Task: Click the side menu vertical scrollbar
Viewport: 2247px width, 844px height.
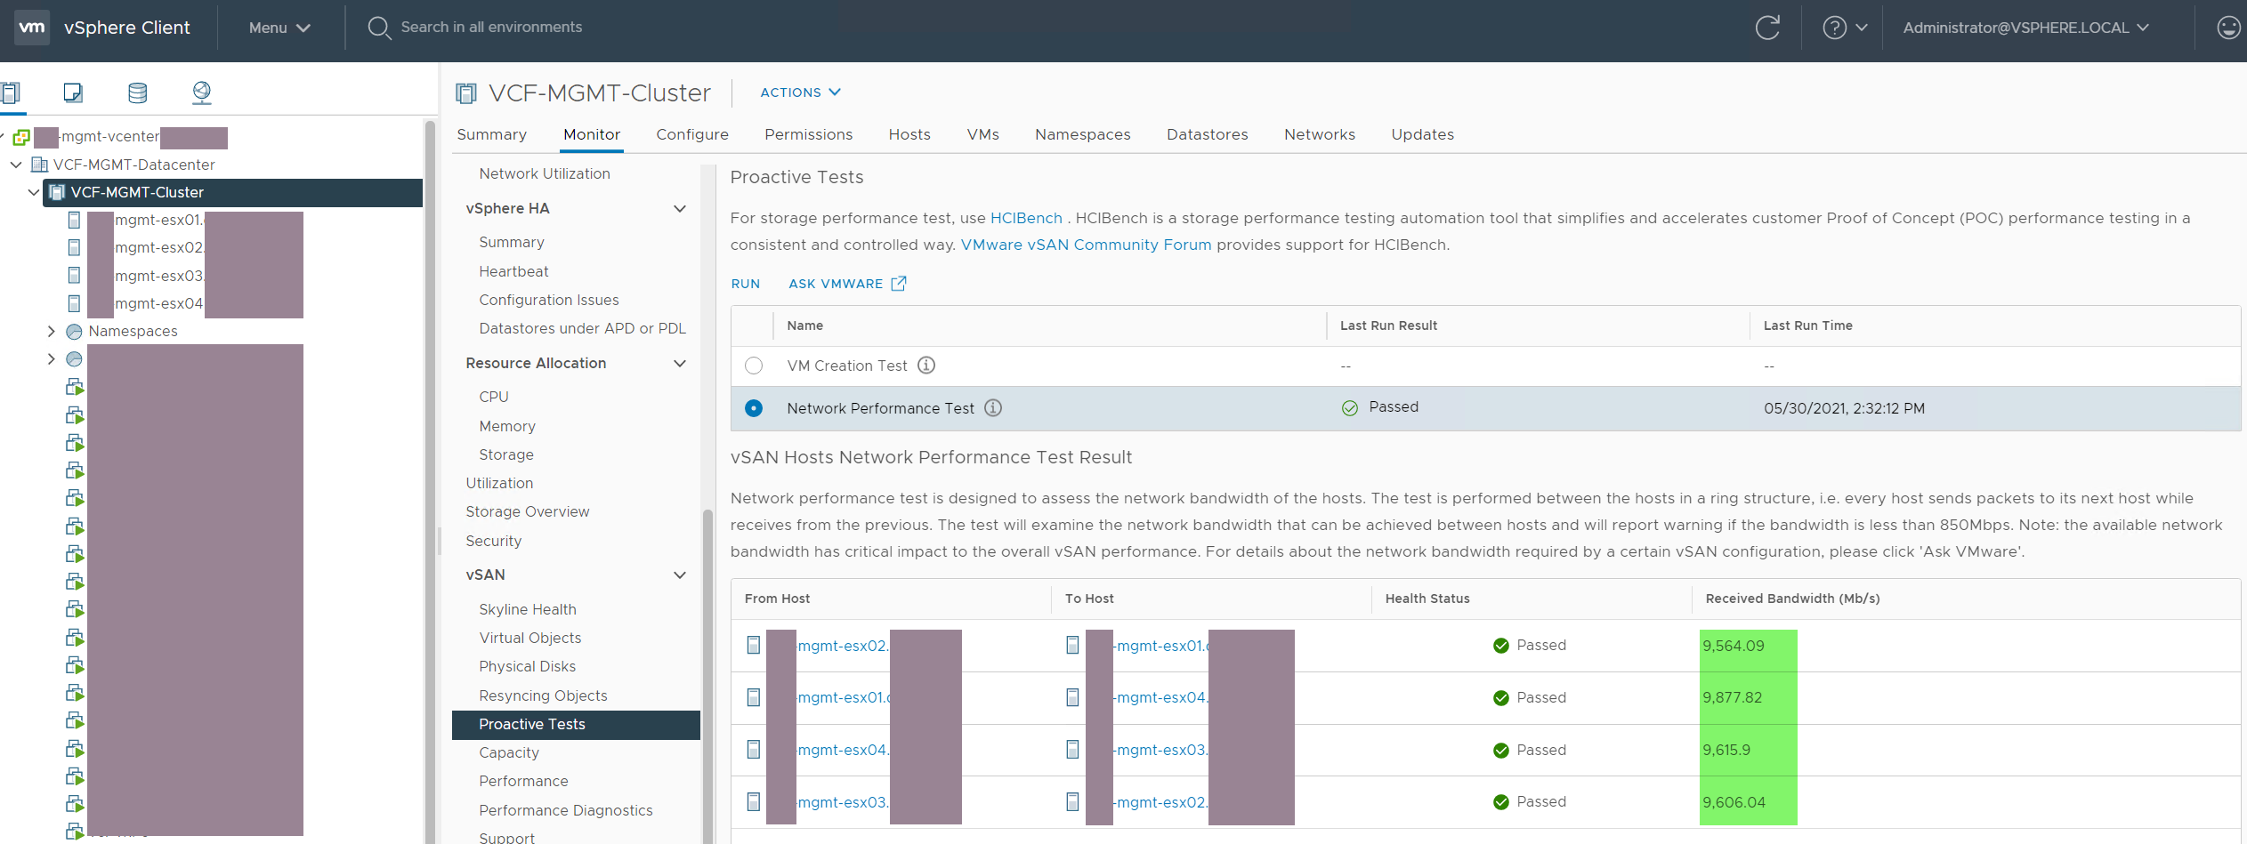Action: click(x=707, y=676)
